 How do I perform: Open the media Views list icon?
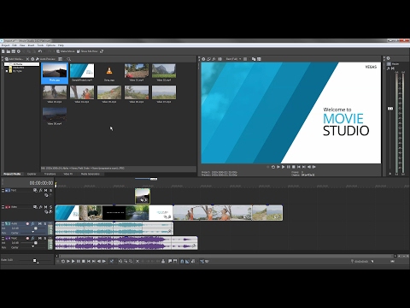tap(61, 59)
